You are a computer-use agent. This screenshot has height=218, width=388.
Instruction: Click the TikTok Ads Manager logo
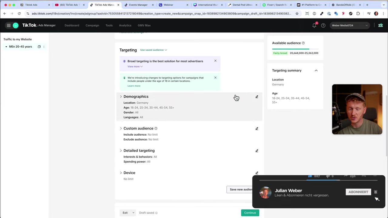[39, 25]
